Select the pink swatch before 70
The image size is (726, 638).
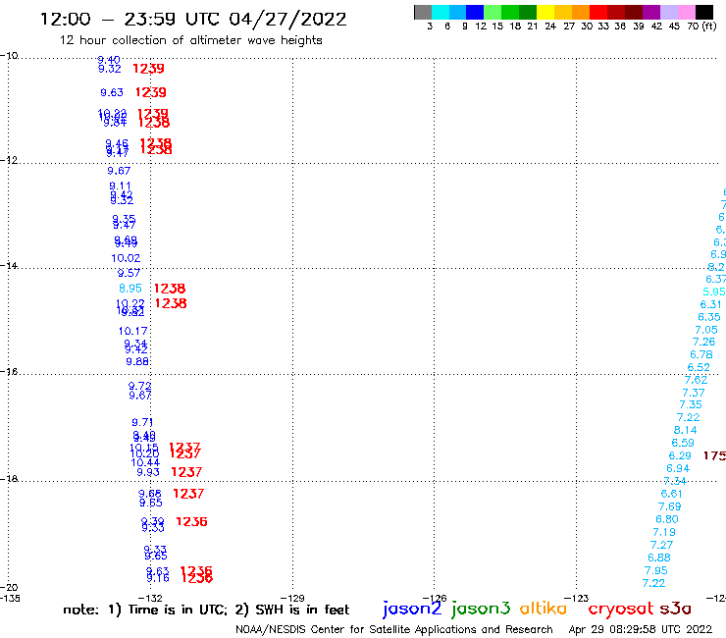(686, 12)
